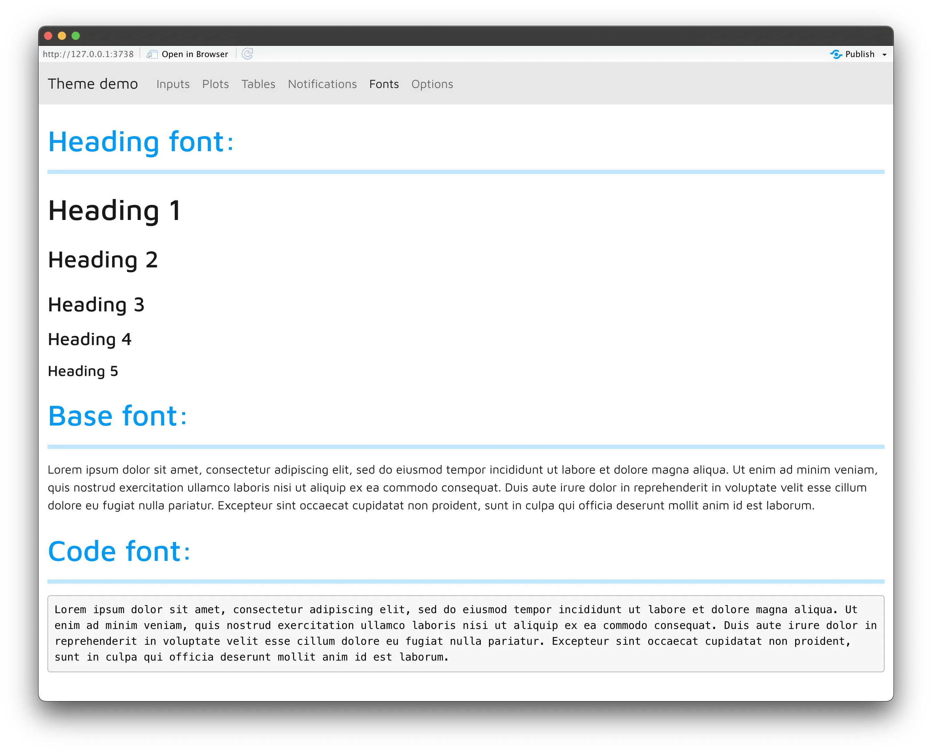Click the Theme demo navbar brand

(93, 84)
